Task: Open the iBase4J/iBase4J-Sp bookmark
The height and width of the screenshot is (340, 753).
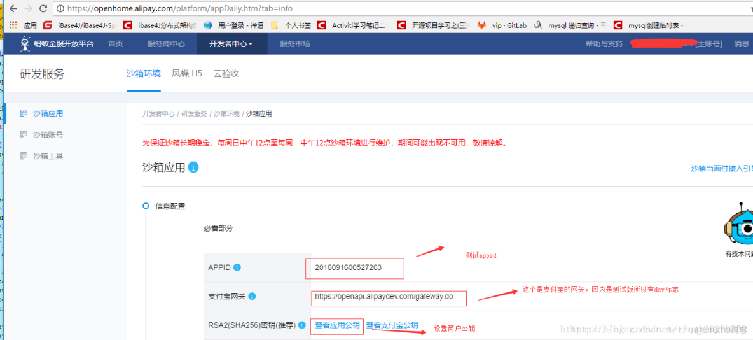Action: click(x=79, y=25)
